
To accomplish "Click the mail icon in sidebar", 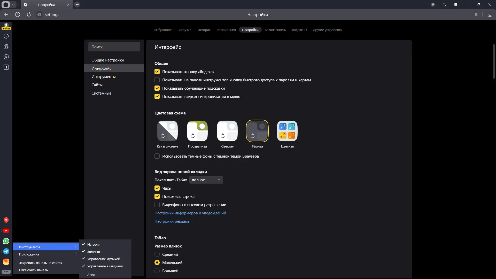I will (6, 262).
